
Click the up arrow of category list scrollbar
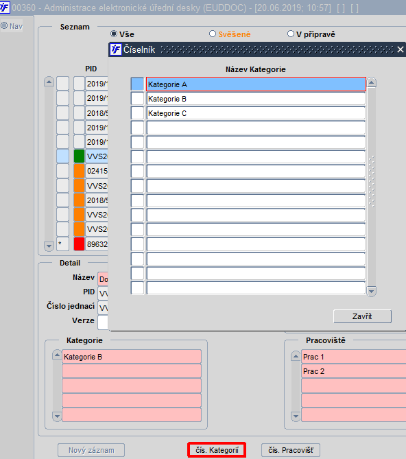372,83
